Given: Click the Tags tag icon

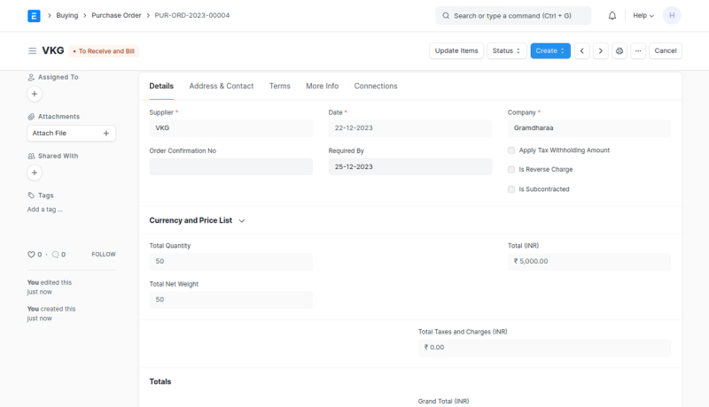Looking at the screenshot, I should tap(31, 196).
